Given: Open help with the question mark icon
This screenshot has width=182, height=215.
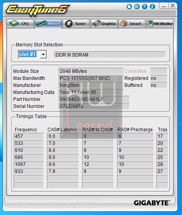Looking at the screenshot, I should click(x=145, y=7).
